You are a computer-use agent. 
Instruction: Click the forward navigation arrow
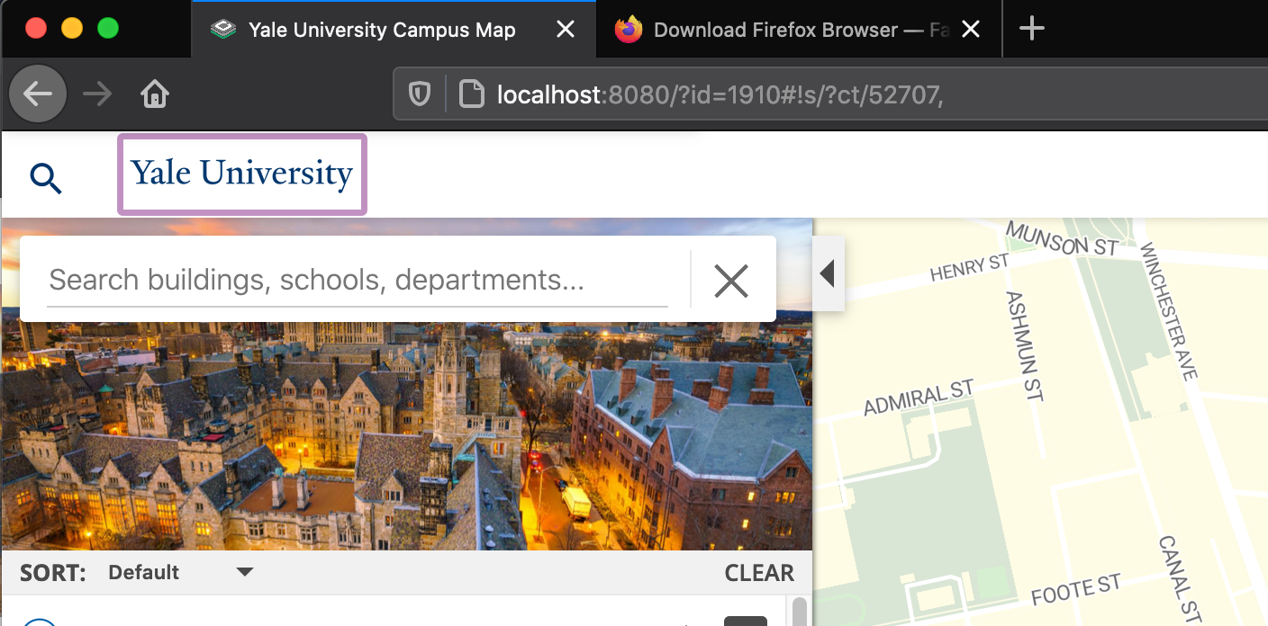[x=97, y=94]
